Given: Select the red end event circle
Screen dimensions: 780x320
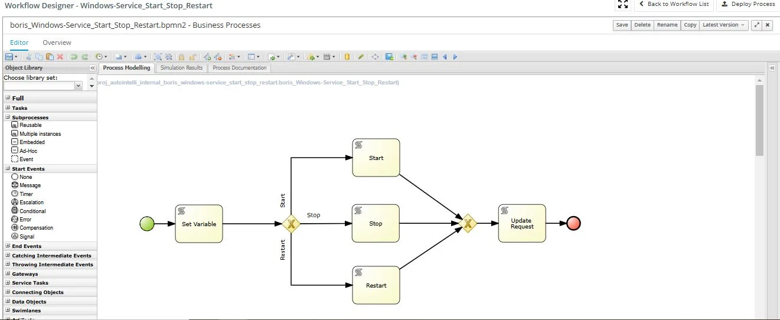Looking at the screenshot, I should (573, 224).
